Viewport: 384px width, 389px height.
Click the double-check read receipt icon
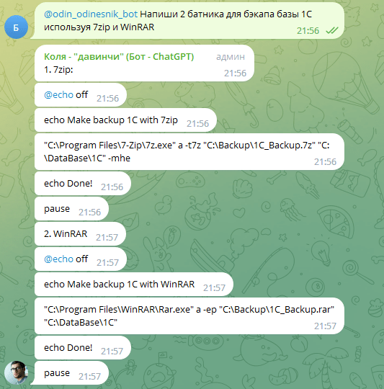332,30
